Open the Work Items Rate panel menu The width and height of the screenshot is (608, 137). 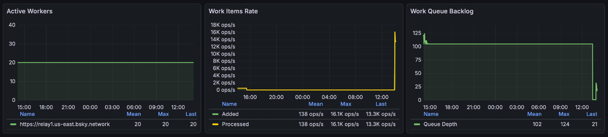coord(233,11)
